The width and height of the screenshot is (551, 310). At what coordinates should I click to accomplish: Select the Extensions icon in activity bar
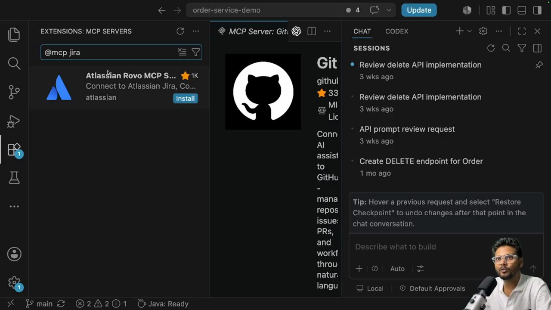coord(14,150)
